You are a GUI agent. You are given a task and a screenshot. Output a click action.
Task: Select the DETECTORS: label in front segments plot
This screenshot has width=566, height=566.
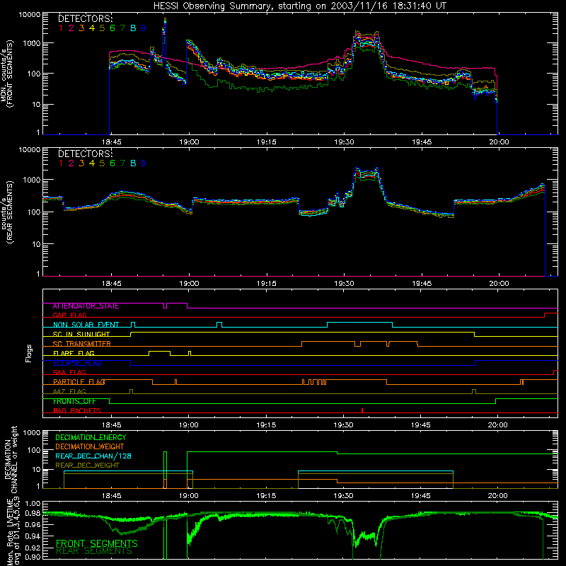85,18
